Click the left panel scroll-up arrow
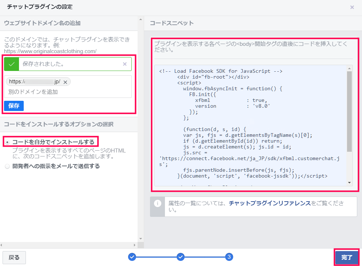 point(140,20)
